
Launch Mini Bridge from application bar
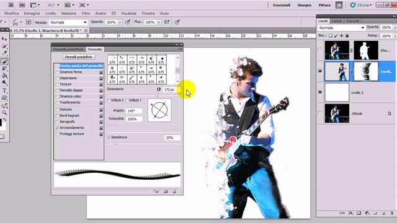point(22,5)
